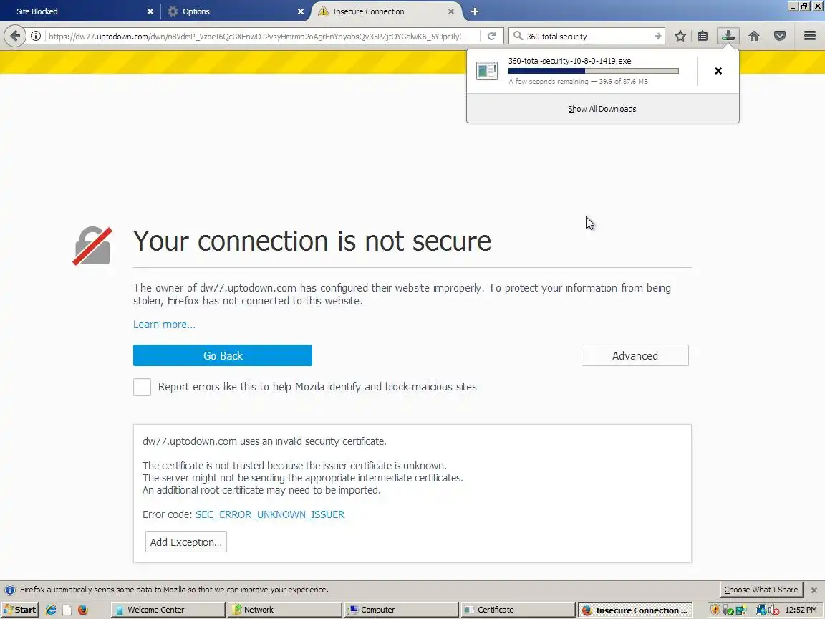
Task: Reload the current page
Action: click(x=491, y=36)
